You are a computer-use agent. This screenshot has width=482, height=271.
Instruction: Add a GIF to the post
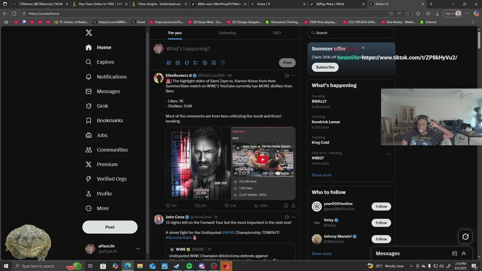(178, 63)
